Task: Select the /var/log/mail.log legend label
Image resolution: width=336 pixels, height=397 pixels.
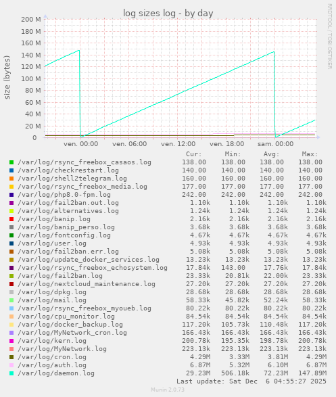Action: 52,300
